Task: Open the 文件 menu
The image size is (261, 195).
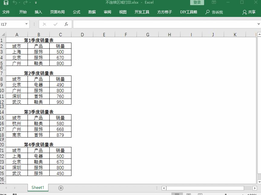Action: (6, 12)
